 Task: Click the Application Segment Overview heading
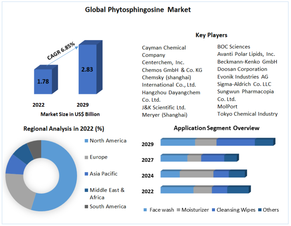pos(217,128)
